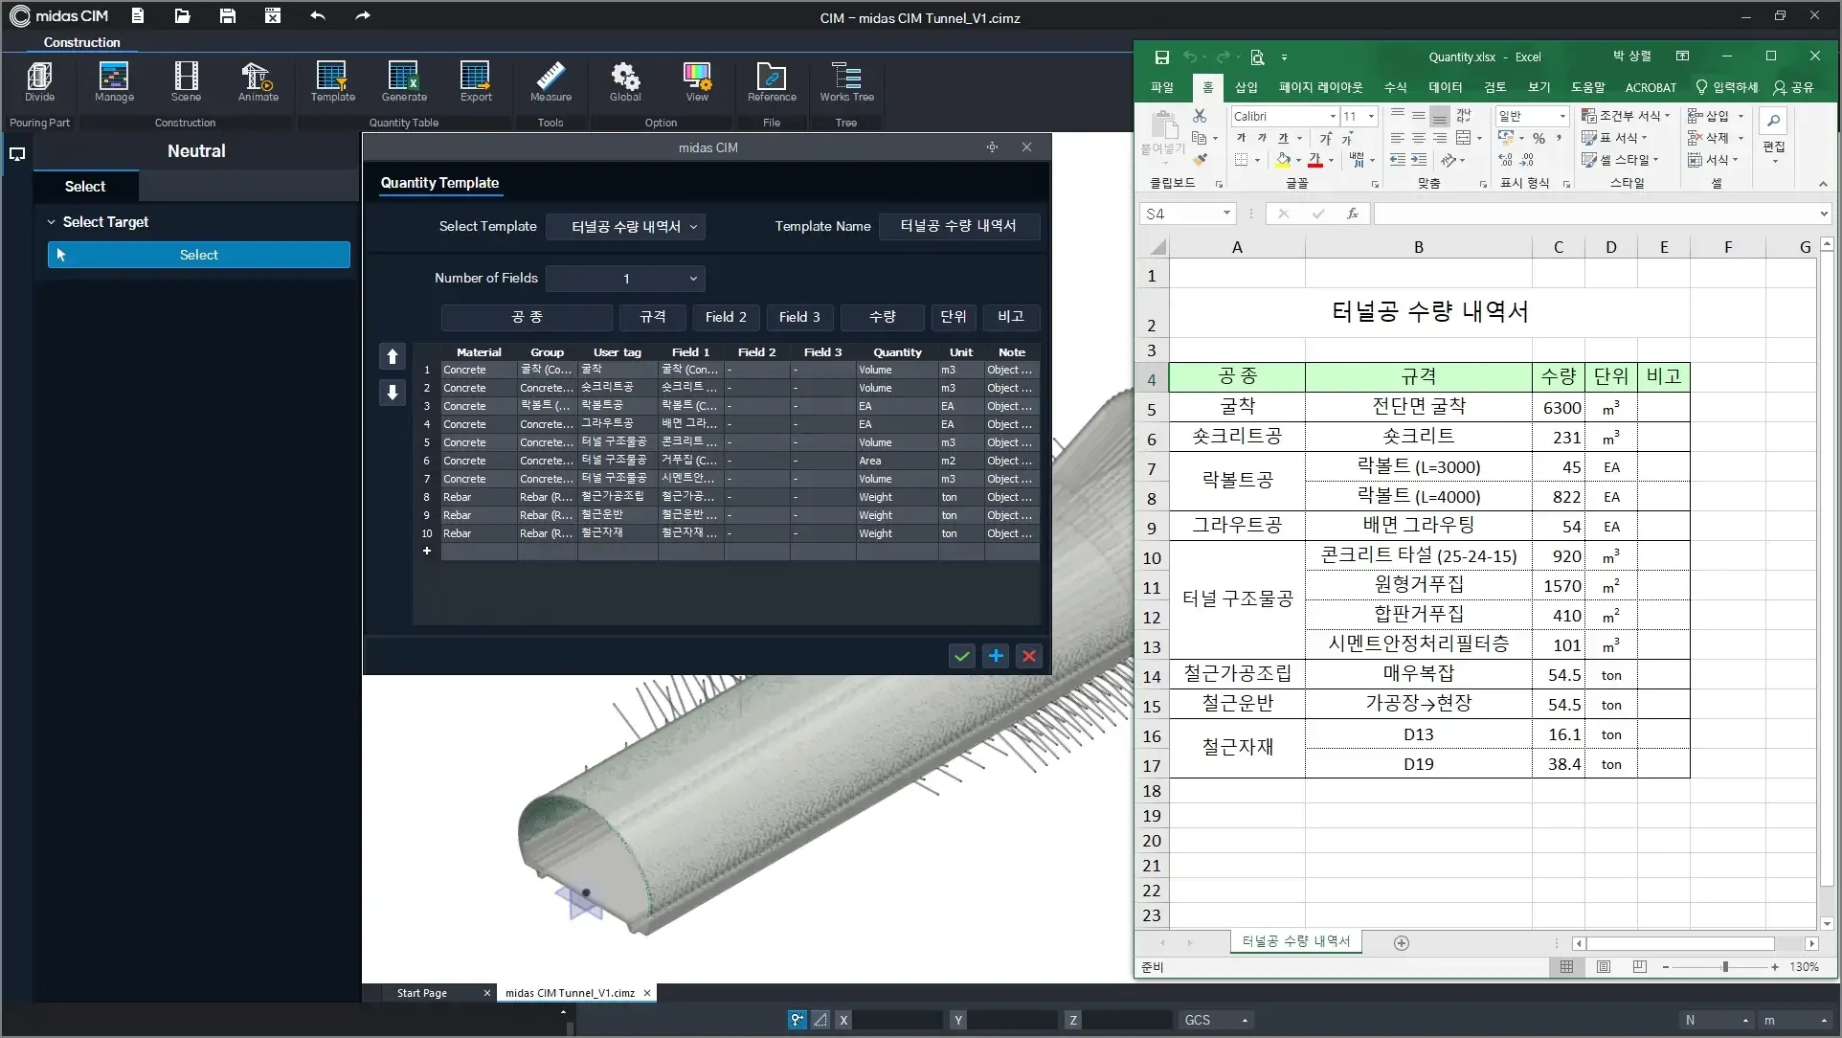Click the percent style button in Excel

point(1539,138)
